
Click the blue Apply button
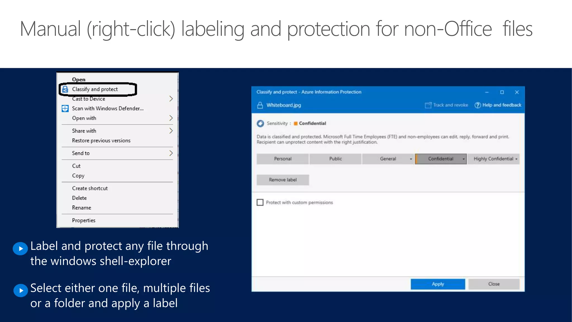[x=438, y=284]
